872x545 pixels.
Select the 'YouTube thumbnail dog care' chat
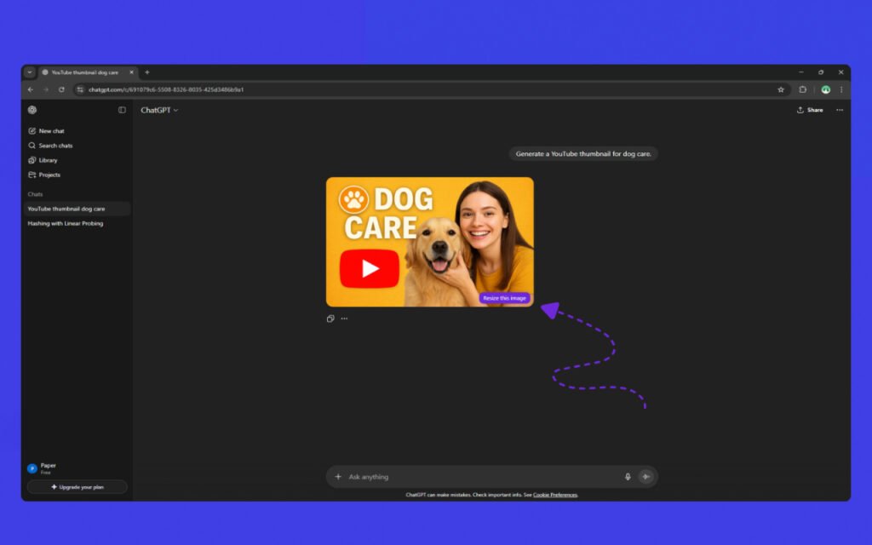[66, 209]
